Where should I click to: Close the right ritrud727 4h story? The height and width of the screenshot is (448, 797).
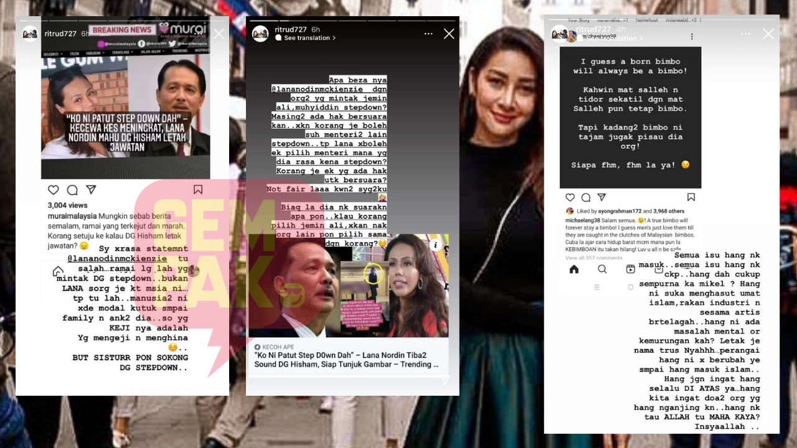(x=768, y=34)
